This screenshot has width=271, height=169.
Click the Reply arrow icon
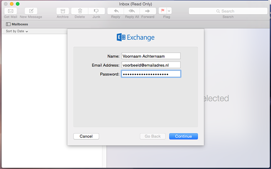click(x=115, y=11)
